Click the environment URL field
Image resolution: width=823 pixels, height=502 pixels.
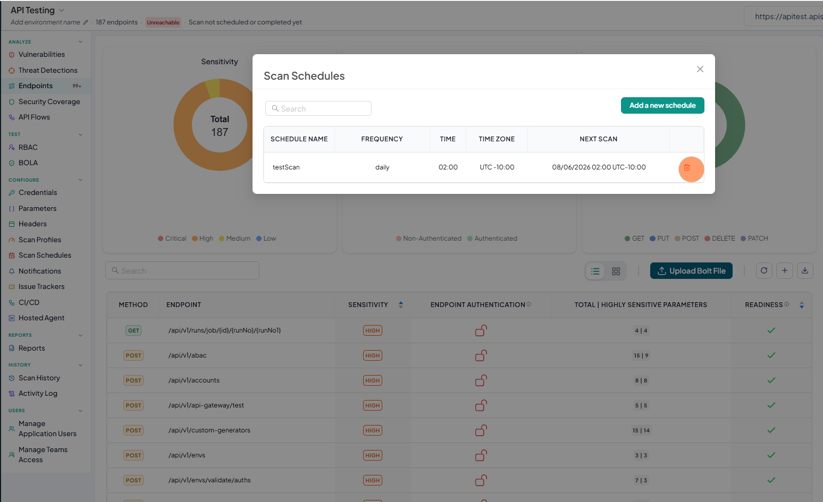784,16
